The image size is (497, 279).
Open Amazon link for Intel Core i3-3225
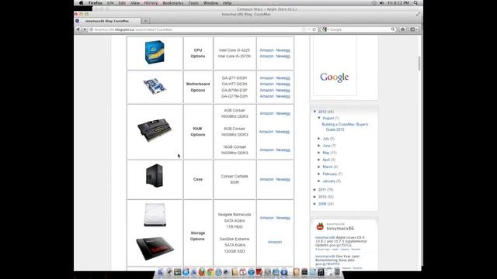pyautogui.click(x=266, y=50)
